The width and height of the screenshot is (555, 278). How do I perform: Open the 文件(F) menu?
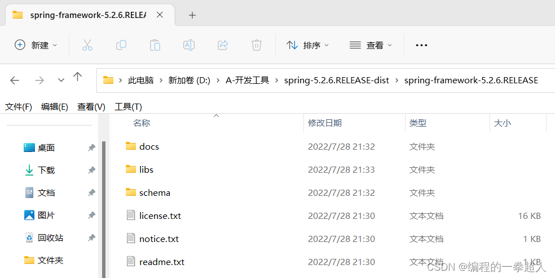[19, 107]
